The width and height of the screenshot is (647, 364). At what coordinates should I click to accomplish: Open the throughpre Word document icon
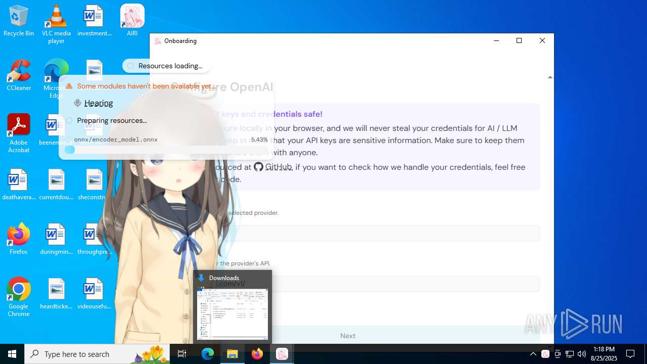pyautogui.click(x=94, y=239)
